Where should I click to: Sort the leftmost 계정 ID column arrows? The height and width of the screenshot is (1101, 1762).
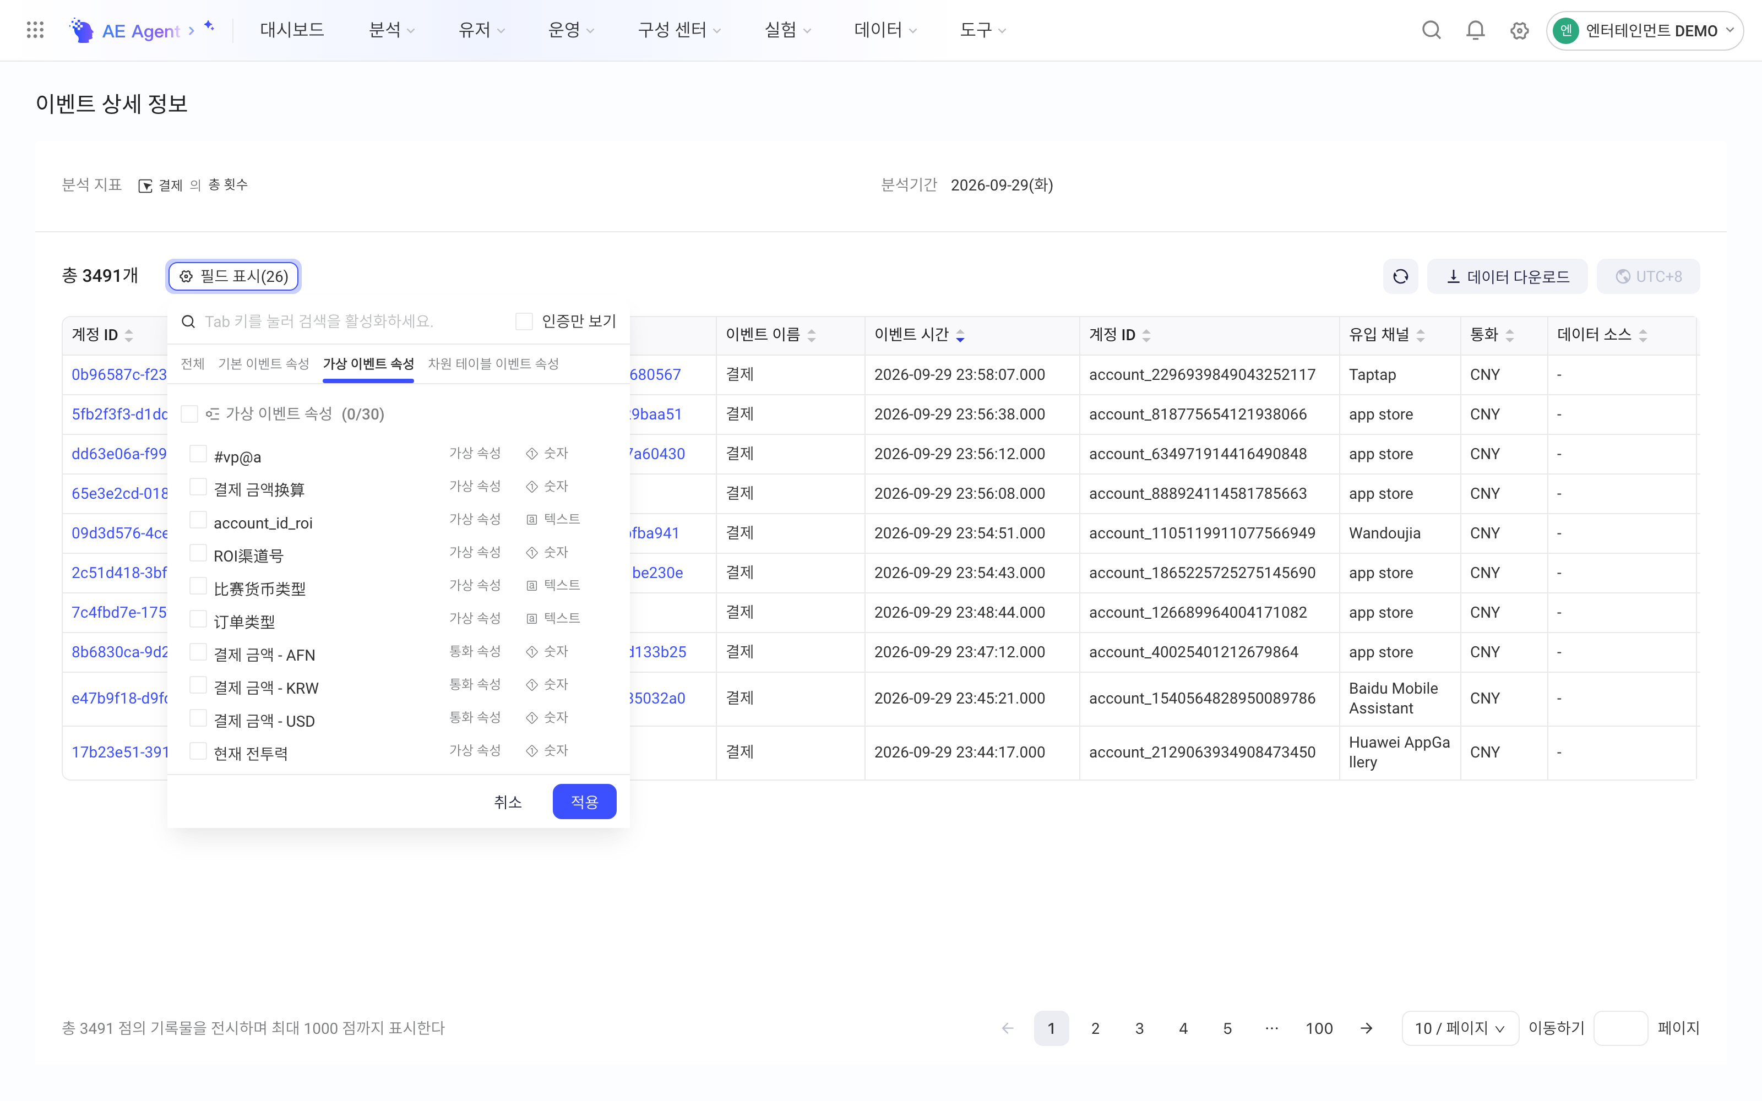click(129, 335)
